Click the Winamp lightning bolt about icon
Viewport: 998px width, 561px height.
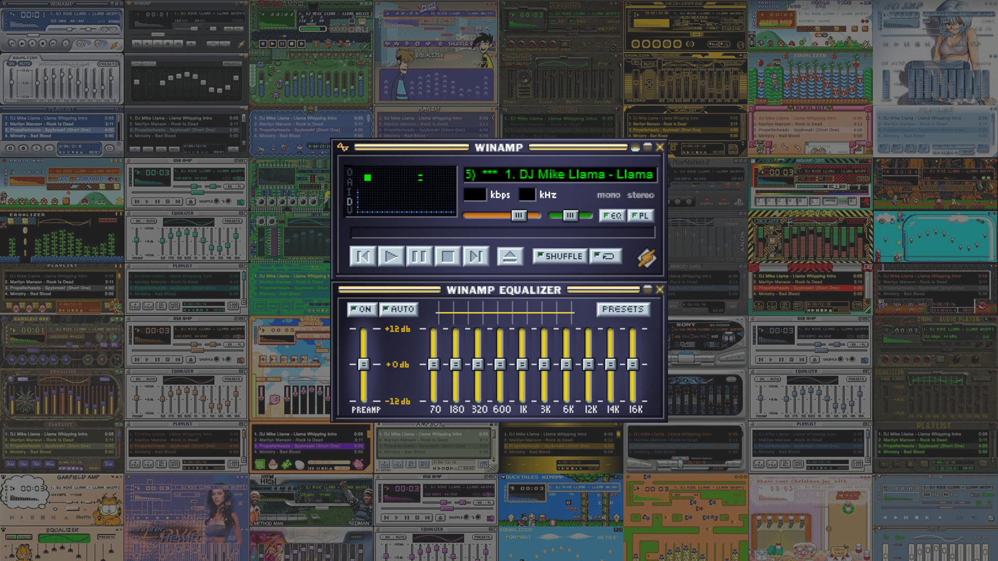[647, 257]
